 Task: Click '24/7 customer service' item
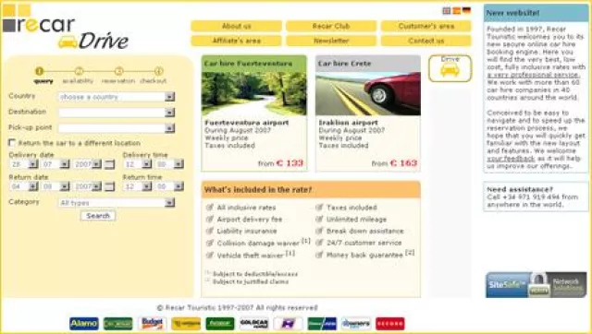(364, 243)
